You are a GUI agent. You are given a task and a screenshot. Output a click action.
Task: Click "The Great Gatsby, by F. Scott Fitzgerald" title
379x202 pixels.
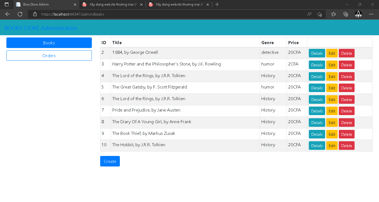150,87
